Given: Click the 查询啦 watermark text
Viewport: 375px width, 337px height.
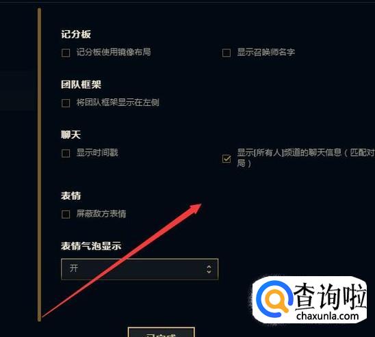Looking at the screenshot, I should point(330,296).
